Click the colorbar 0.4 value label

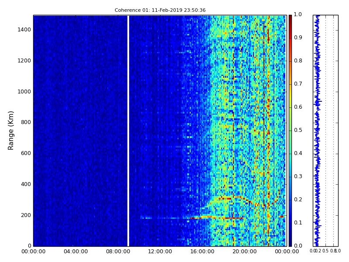[x=298, y=153]
